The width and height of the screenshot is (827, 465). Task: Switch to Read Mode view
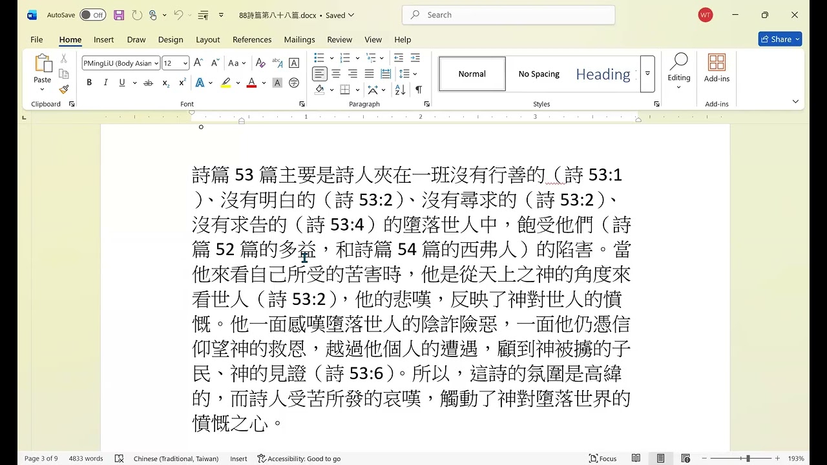[x=636, y=459]
